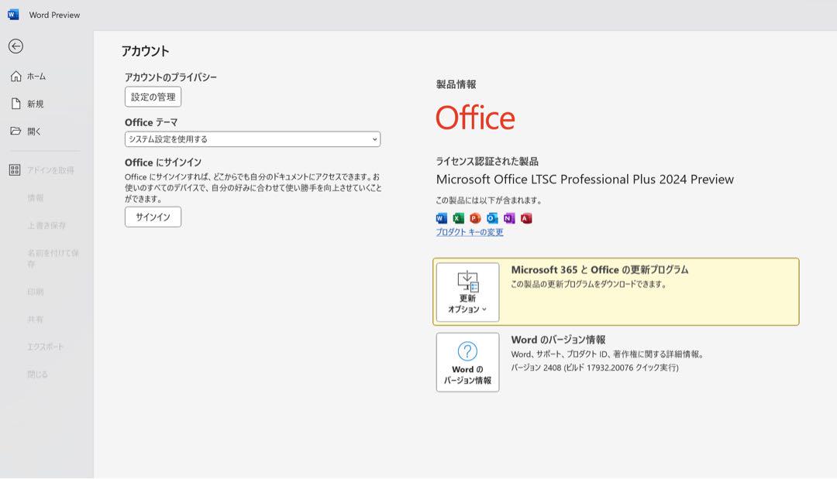
Task: Click the update download icon
Action: pos(467,282)
